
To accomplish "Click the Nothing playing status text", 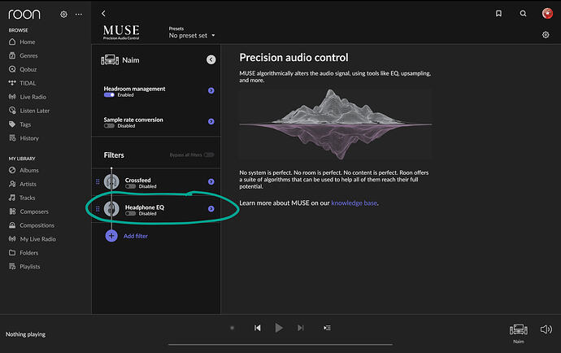I will (x=25, y=334).
